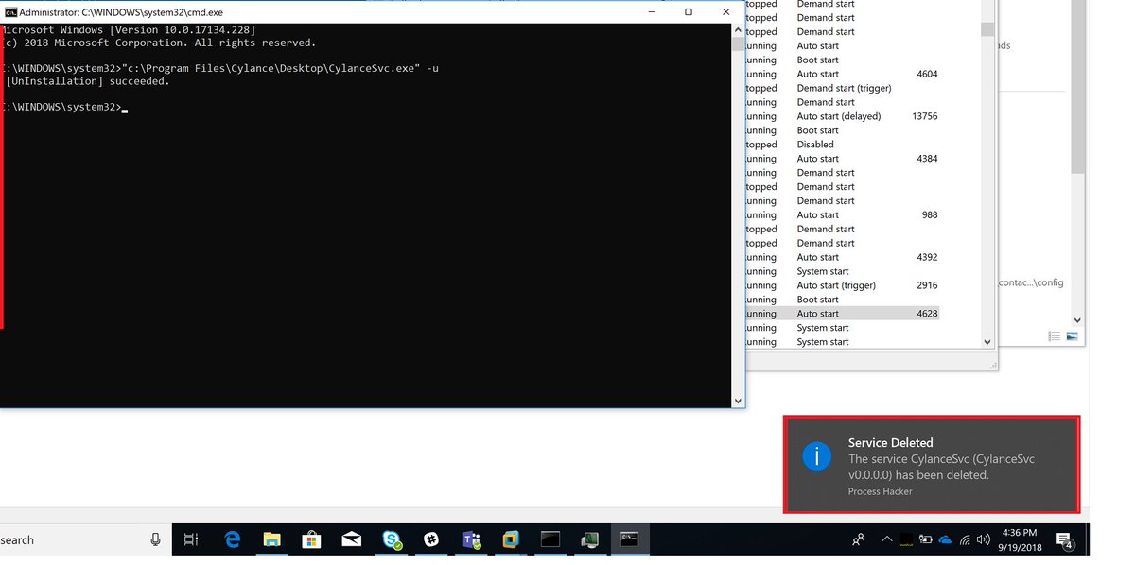Open the Mail app taskbar icon
The width and height of the screenshot is (1135, 565).
pos(351,539)
